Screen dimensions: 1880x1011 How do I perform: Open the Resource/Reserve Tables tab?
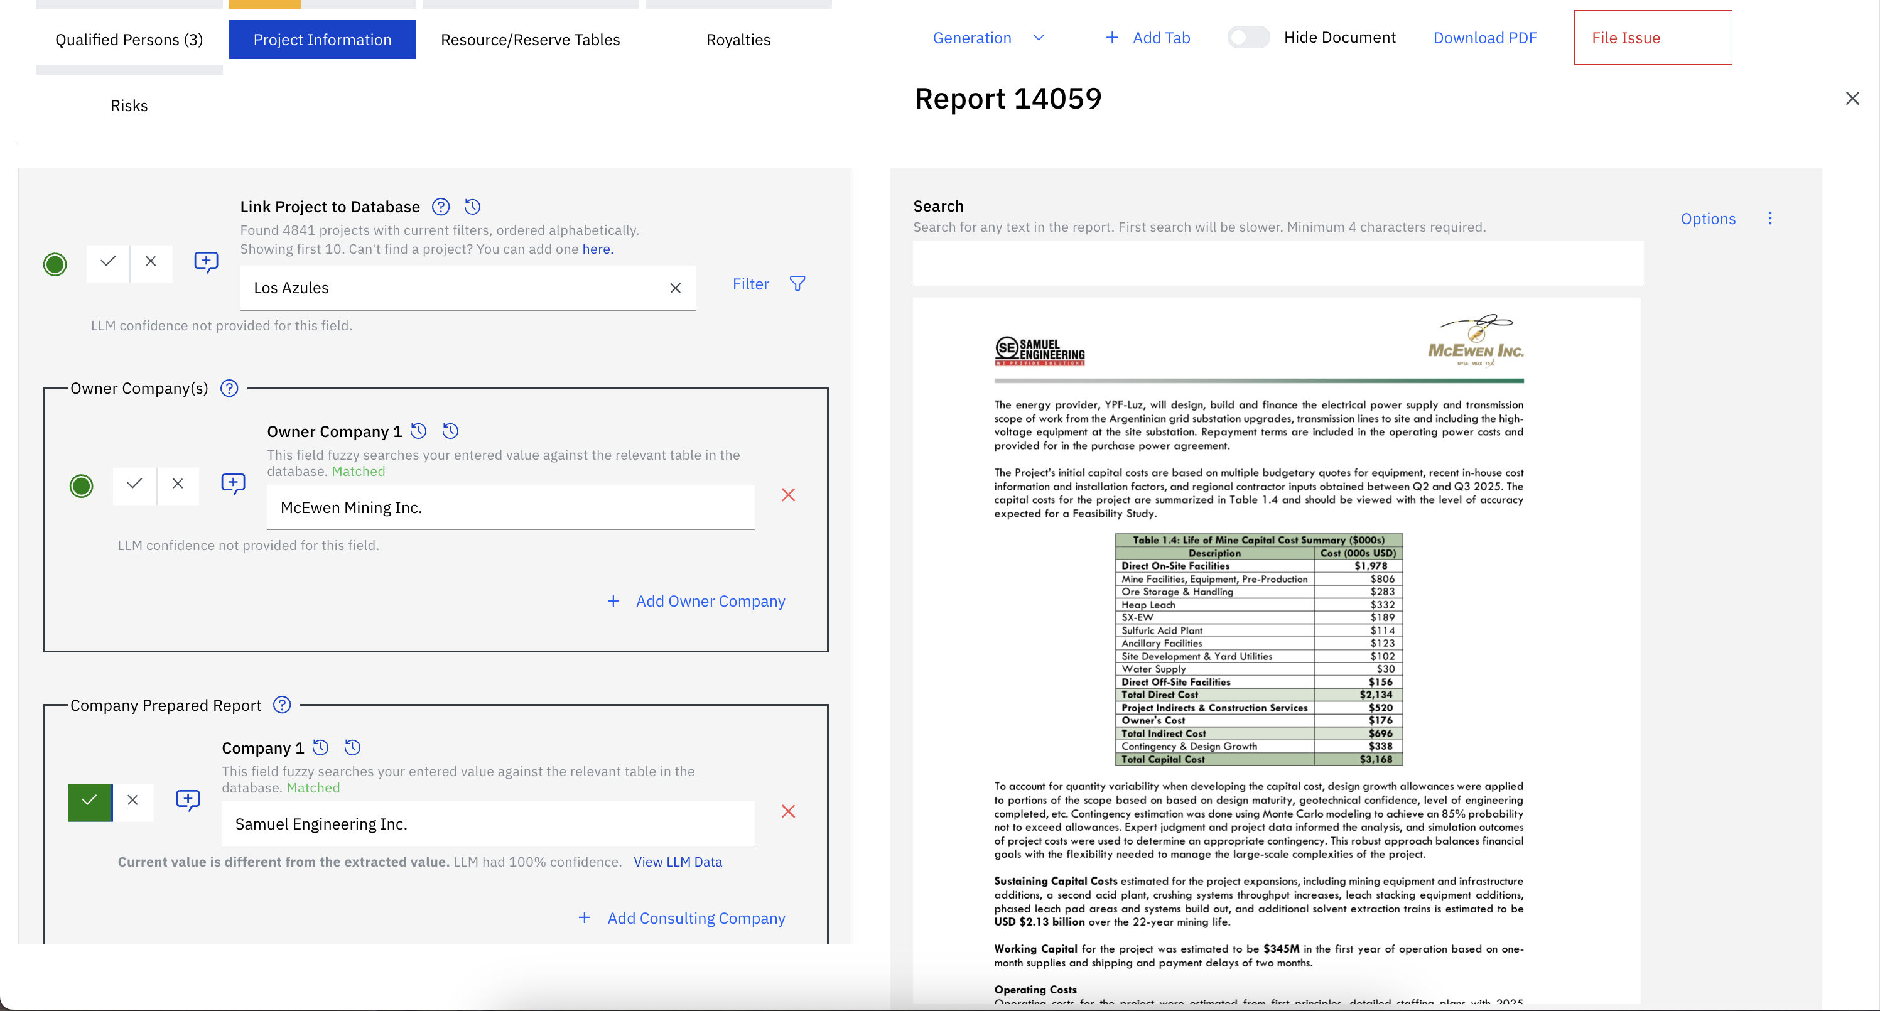530,40
